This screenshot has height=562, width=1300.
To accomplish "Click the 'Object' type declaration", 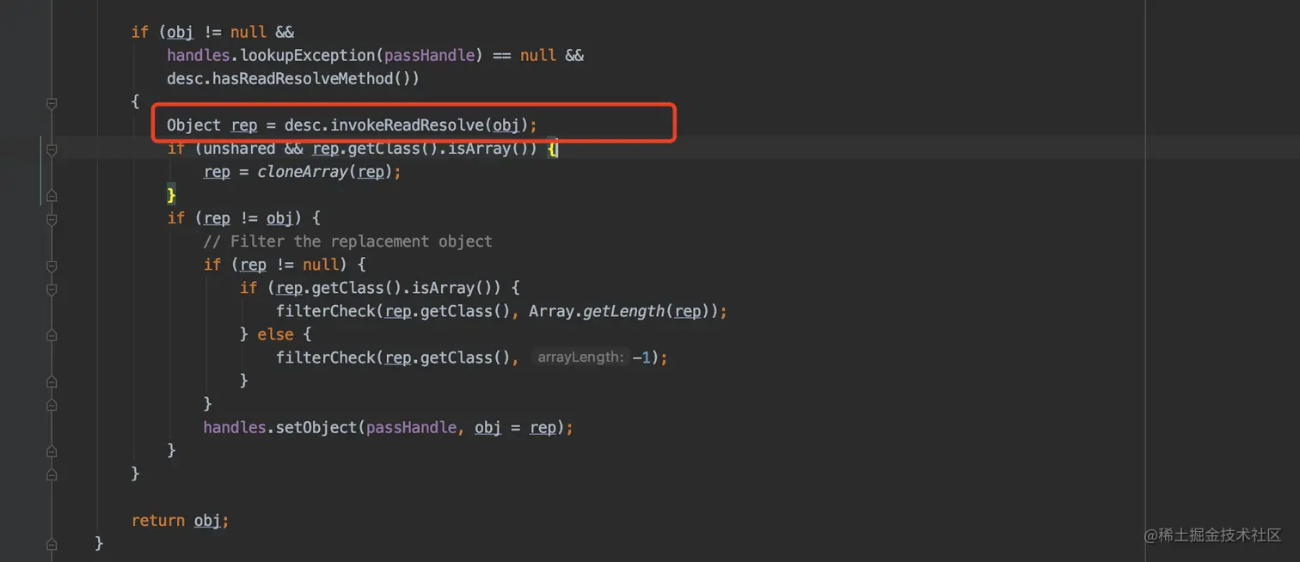I will (x=193, y=125).
